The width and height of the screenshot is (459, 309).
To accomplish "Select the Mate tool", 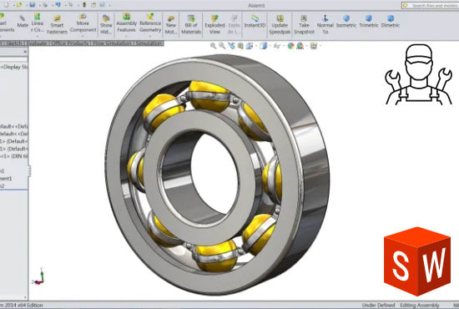I will pos(23,22).
